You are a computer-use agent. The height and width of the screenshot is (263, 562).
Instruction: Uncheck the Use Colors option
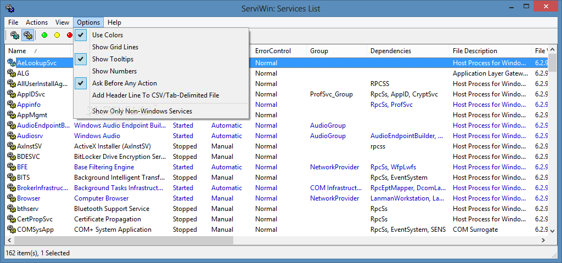pyautogui.click(x=161, y=35)
